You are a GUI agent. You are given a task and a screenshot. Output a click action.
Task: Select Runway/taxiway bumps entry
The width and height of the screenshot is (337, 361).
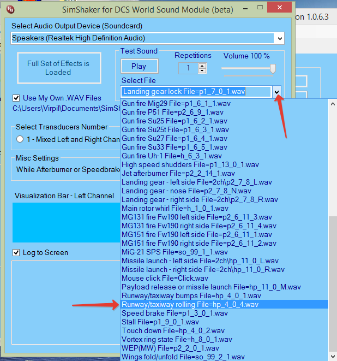tap(224, 296)
